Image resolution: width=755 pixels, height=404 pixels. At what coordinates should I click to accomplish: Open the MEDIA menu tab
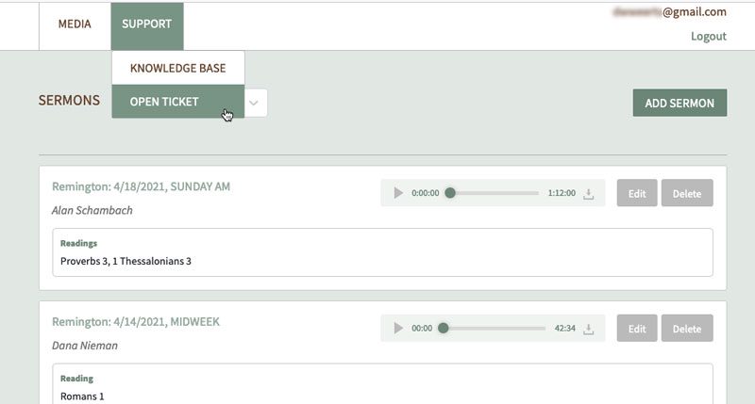(x=75, y=26)
